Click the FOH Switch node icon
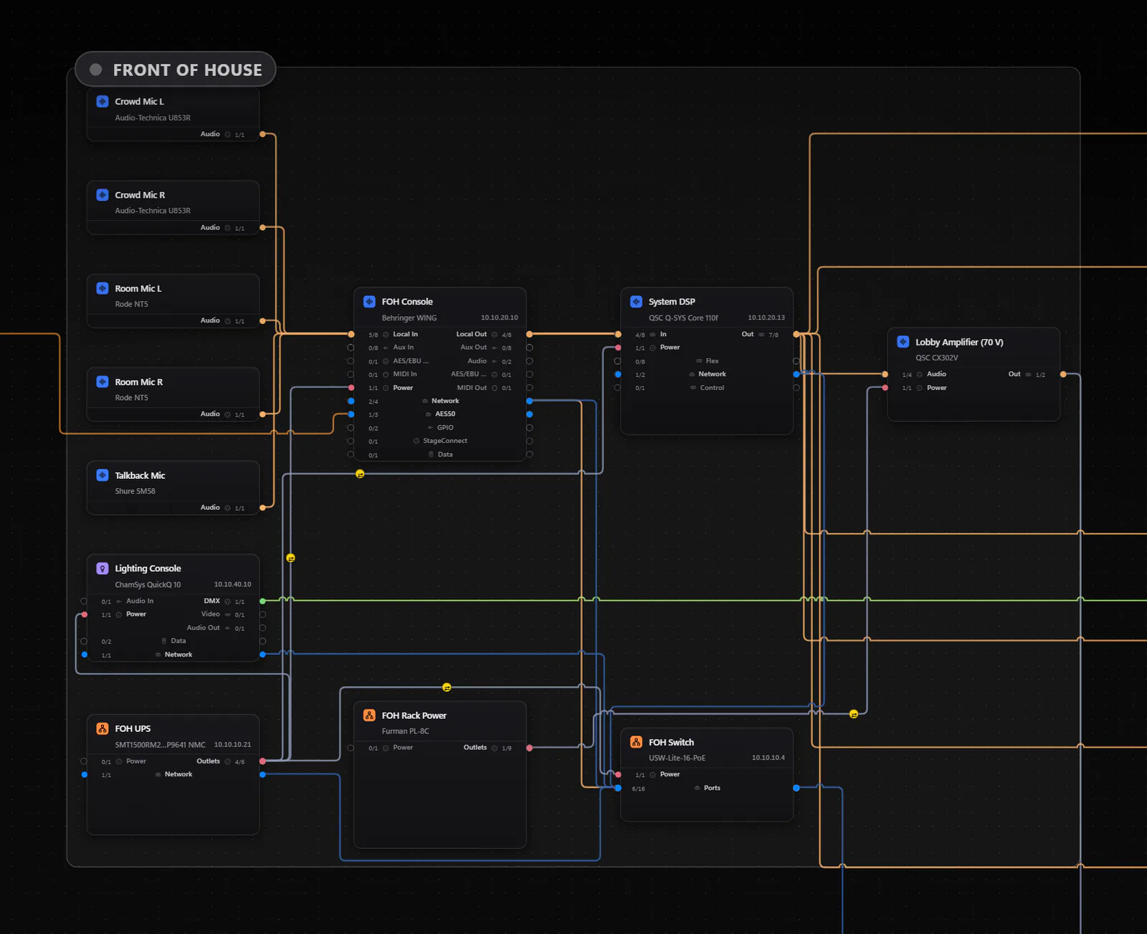 coord(636,742)
